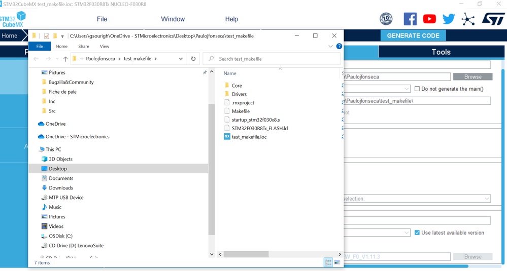
Task: Open Bugzilla&Community folder in navigation pane
Action: coord(67,82)
